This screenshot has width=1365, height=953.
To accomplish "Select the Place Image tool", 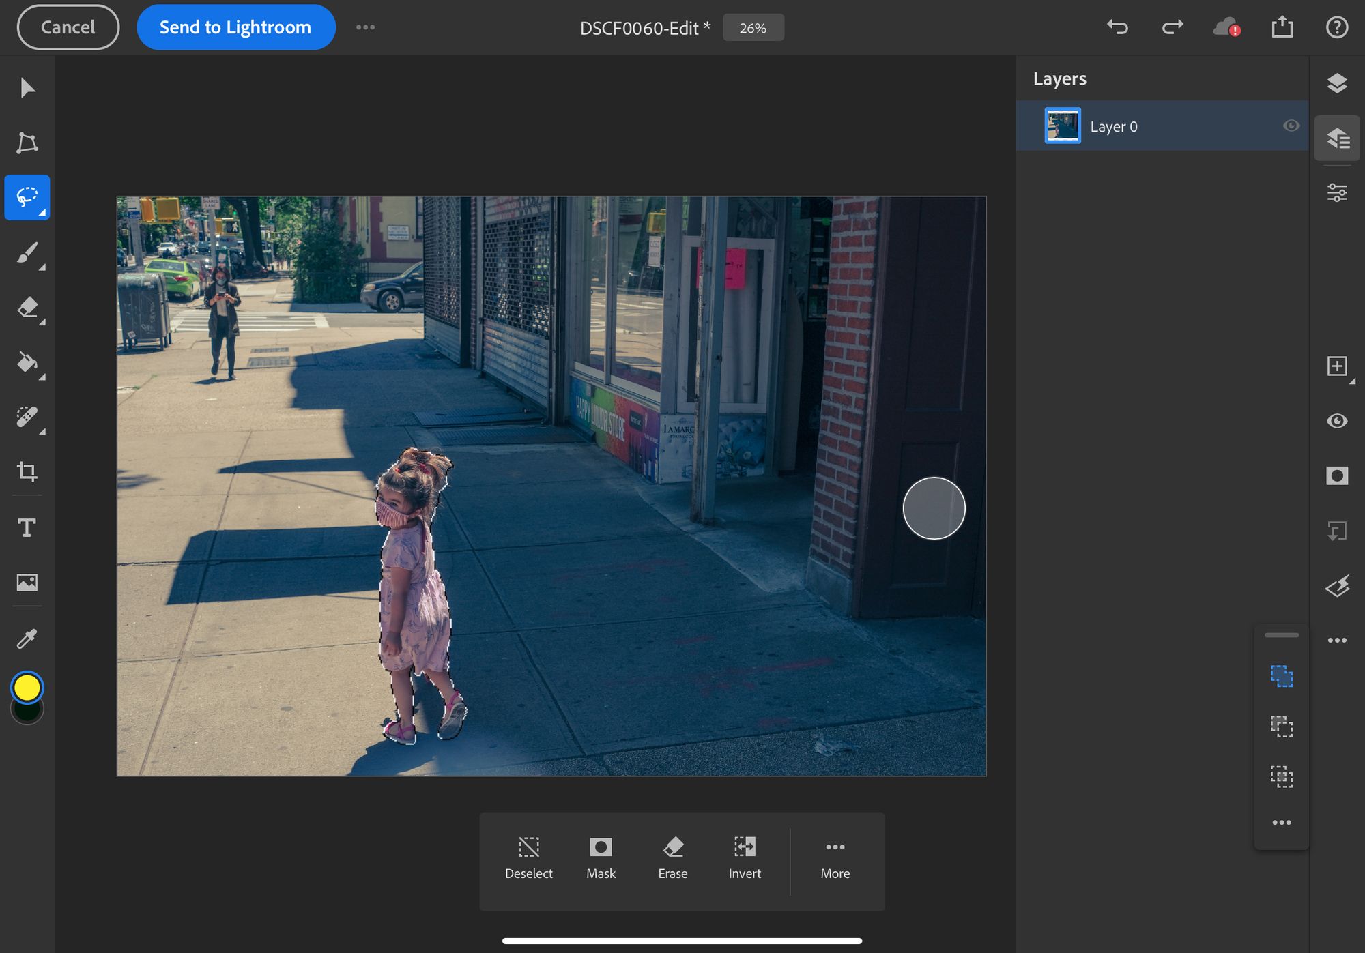I will pyautogui.click(x=27, y=582).
